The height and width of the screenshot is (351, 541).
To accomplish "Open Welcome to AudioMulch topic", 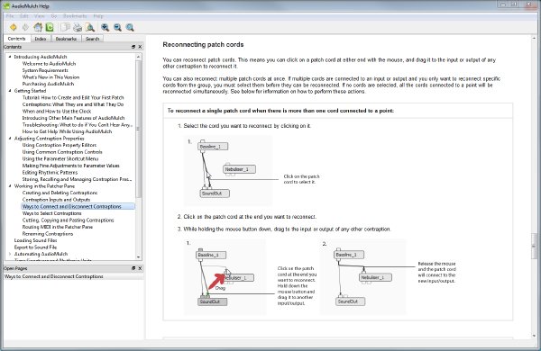I will [49, 63].
